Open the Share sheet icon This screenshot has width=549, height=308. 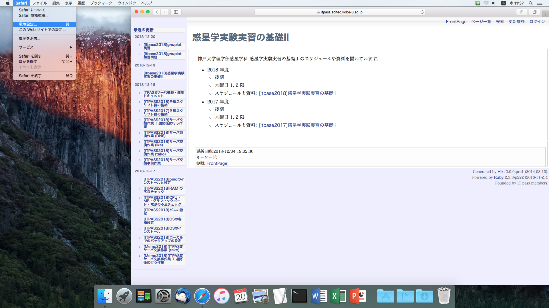point(522,12)
